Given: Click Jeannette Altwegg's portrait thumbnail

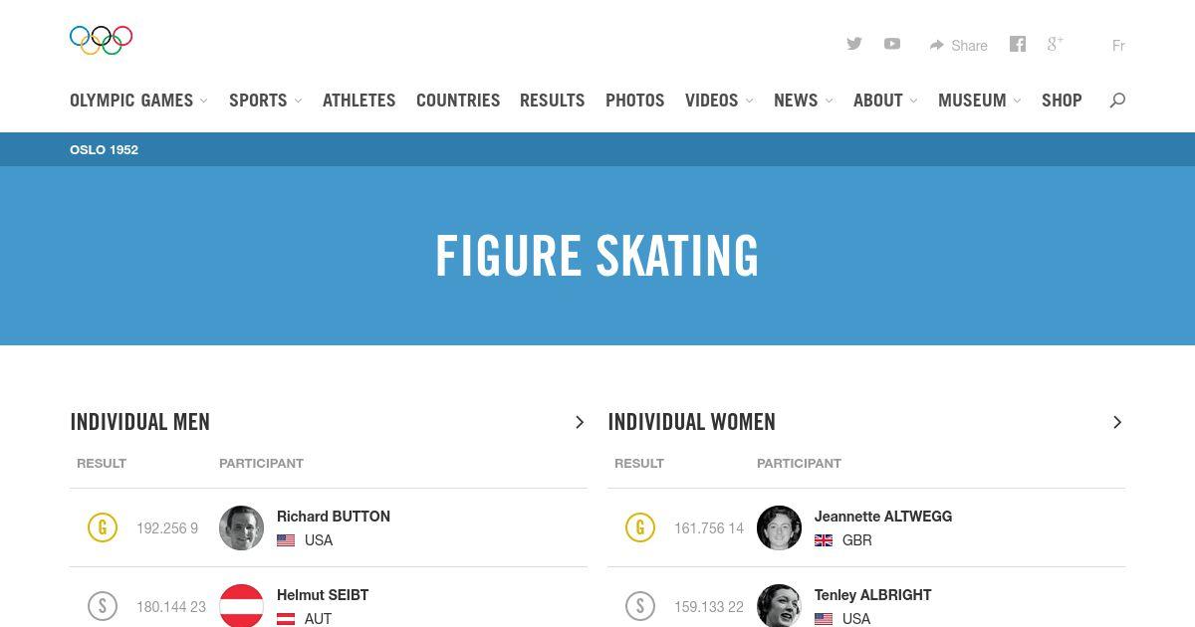Looking at the screenshot, I should (779, 527).
